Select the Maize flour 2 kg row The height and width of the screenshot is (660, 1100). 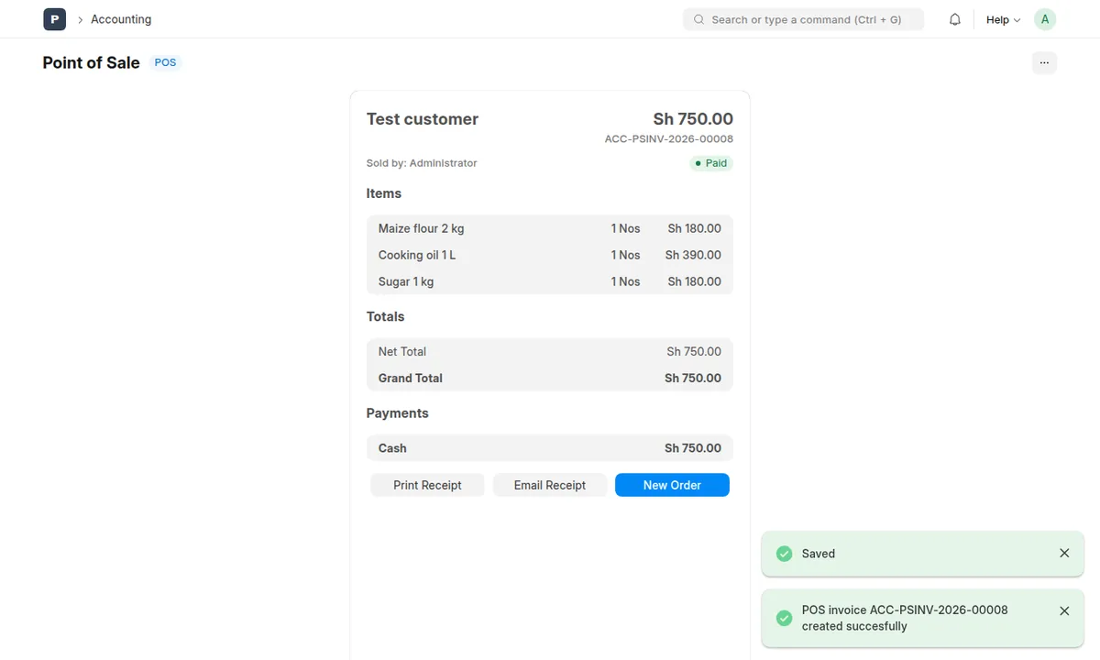coord(550,228)
